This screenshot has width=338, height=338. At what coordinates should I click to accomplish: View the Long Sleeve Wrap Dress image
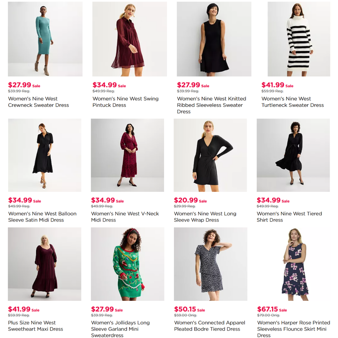click(x=210, y=155)
